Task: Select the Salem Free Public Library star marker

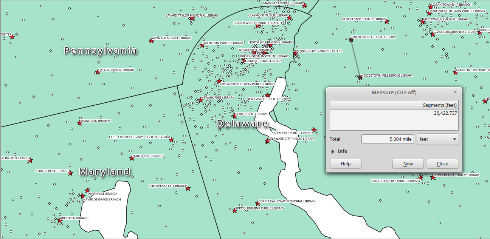Action: click(x=313, y=130)
